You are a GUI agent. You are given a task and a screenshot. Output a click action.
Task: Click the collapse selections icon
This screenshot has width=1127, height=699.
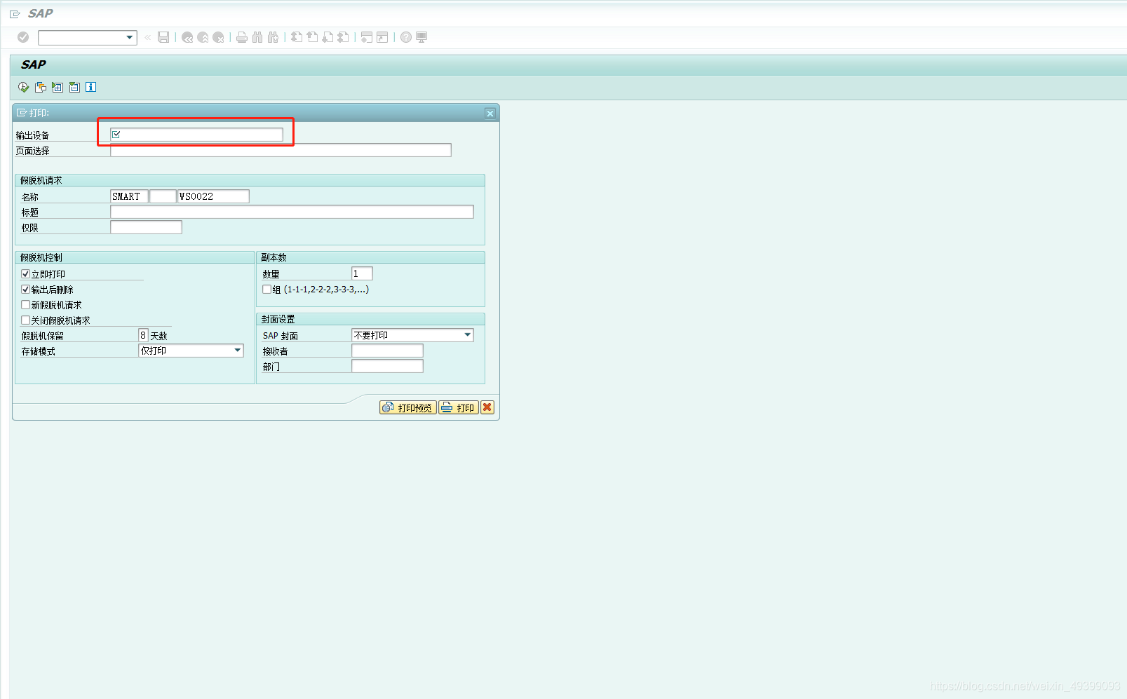pyautogui.click(x=74, y=87)
